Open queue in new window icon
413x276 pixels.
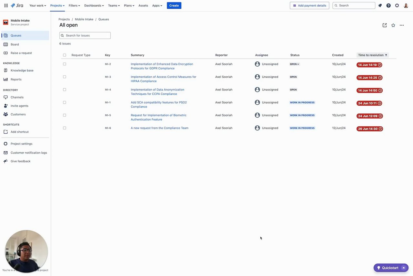click(x=385, y=25)
